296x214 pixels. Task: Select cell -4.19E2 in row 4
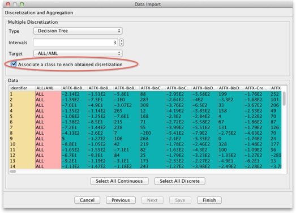coord(179,111)
